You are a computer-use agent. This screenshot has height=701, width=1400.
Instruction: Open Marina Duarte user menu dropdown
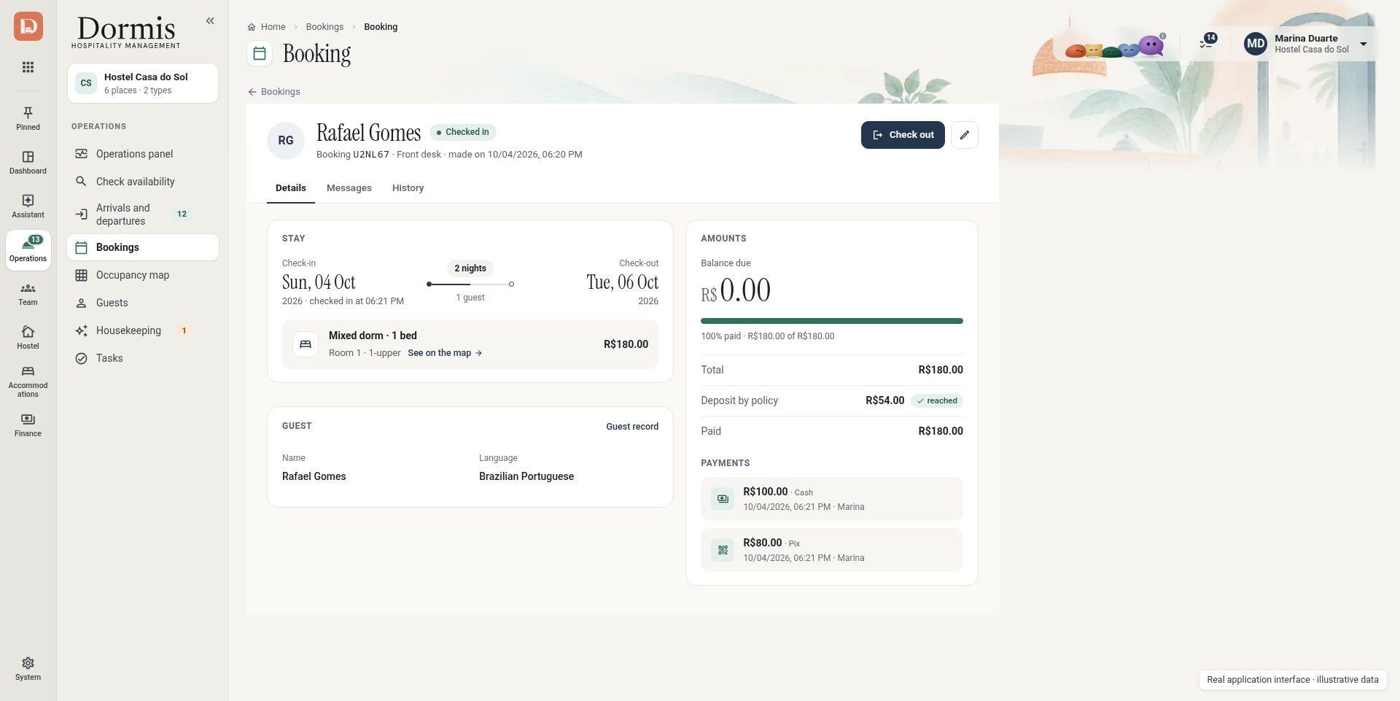(x=1307, y=44)
